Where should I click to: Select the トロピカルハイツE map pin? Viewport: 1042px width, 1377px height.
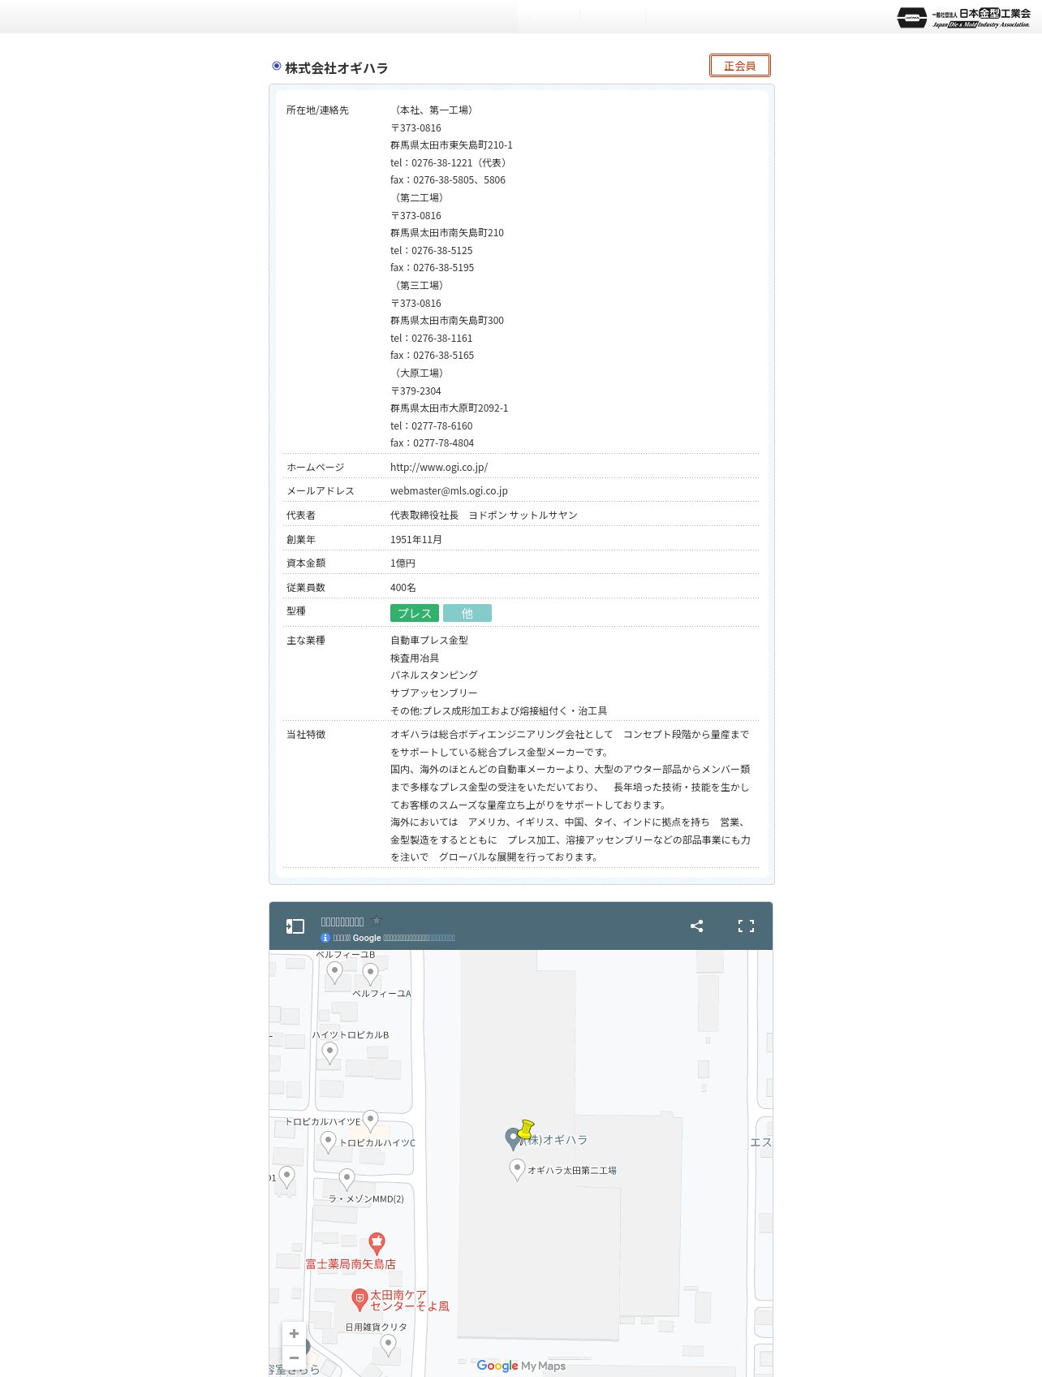(370, 1120)
